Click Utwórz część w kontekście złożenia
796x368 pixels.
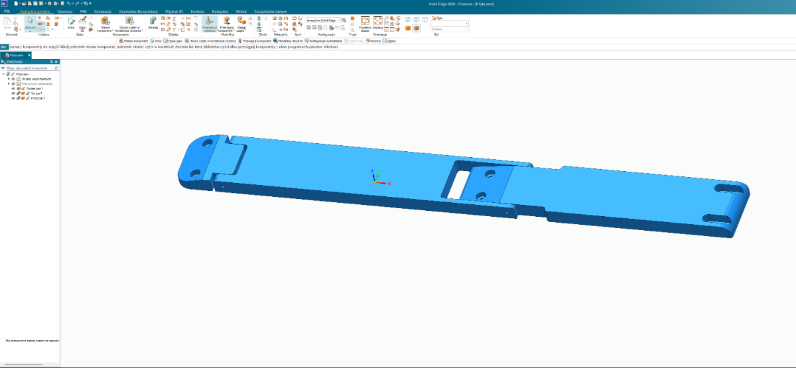[129, 24]
